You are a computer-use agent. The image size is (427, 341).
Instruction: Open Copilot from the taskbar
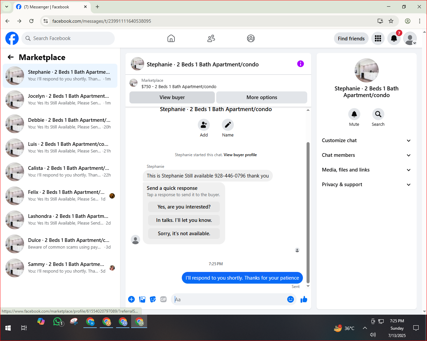[x=41, y=321]
